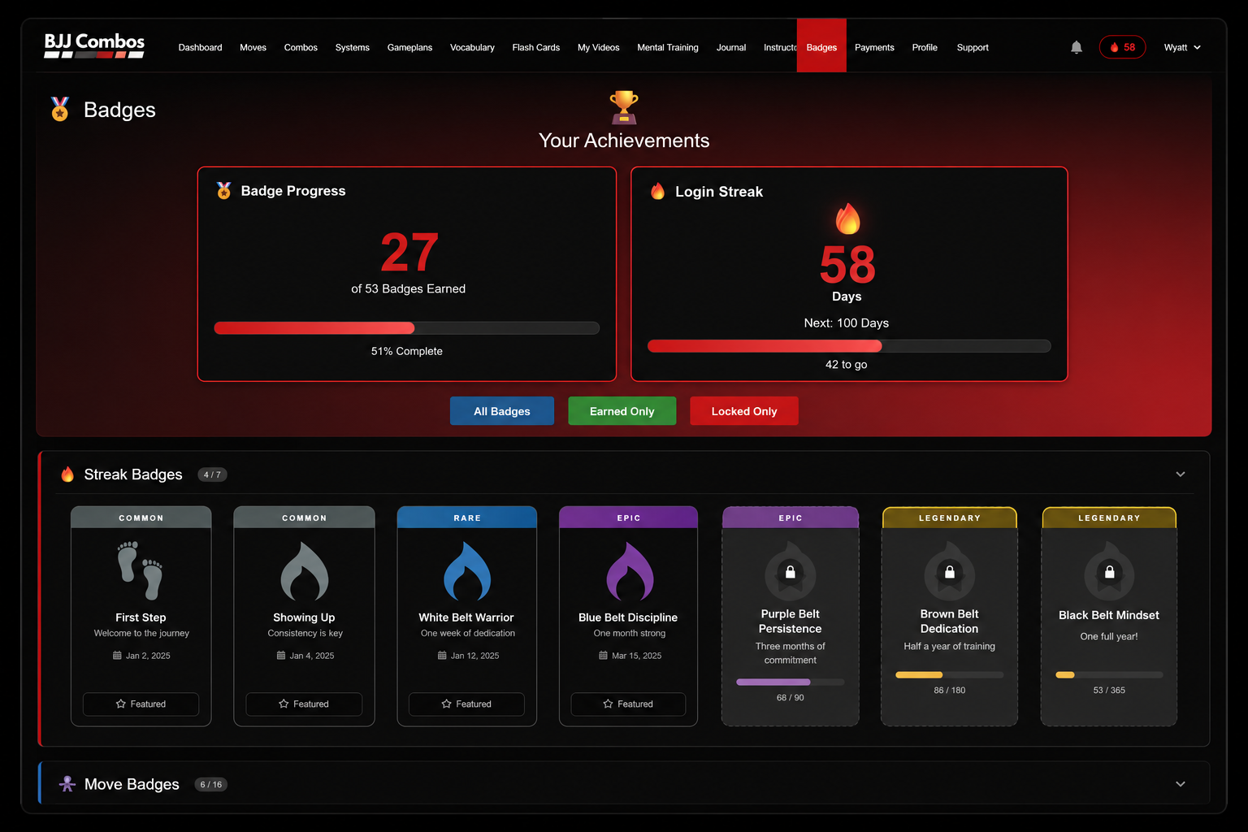The image size is (1248, 832).
Task: Click the '51% Complete' text
Action: coord(407,351)
